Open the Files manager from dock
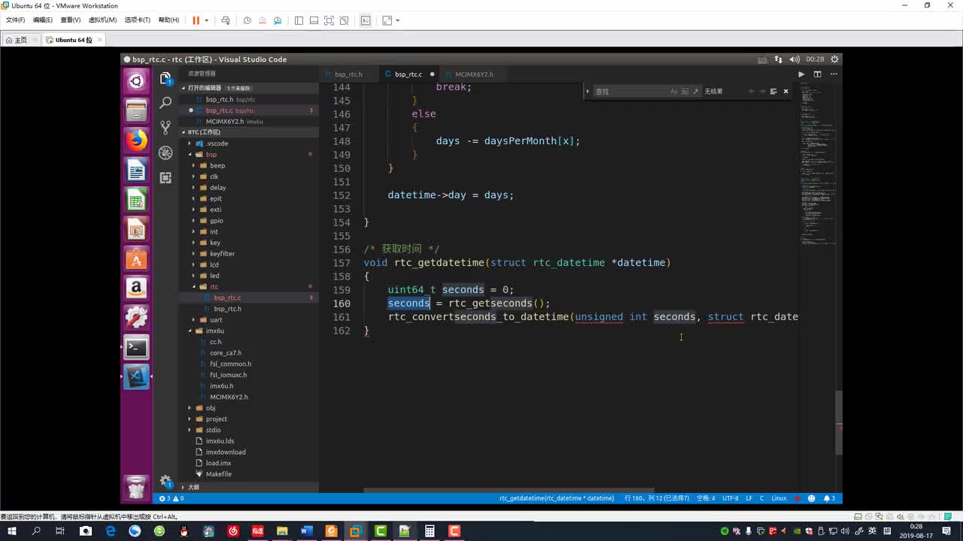This screenshot has height=541, width=963. [x=136, y=110]
